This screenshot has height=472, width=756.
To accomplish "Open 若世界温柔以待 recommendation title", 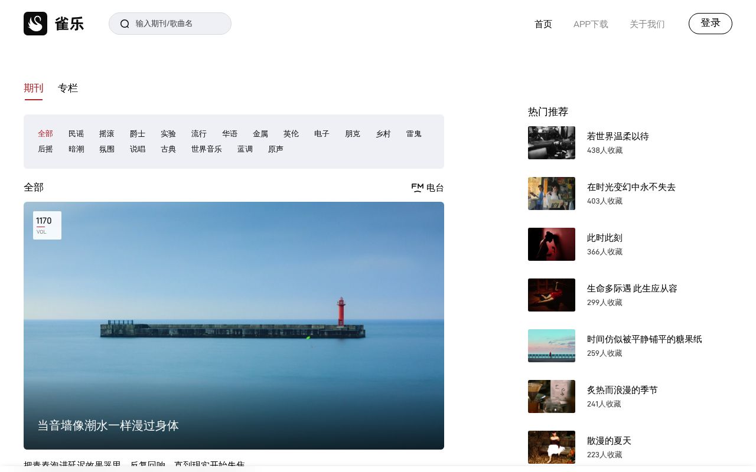I will (x=618, y=136).
